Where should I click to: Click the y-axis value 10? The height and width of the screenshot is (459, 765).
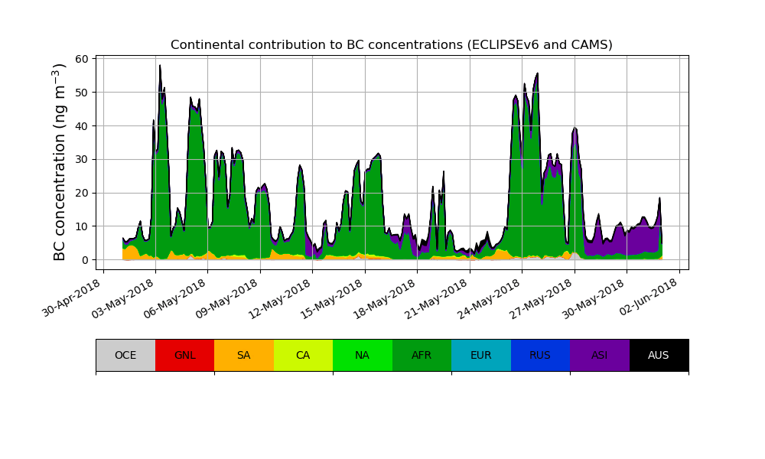[82, 226]
